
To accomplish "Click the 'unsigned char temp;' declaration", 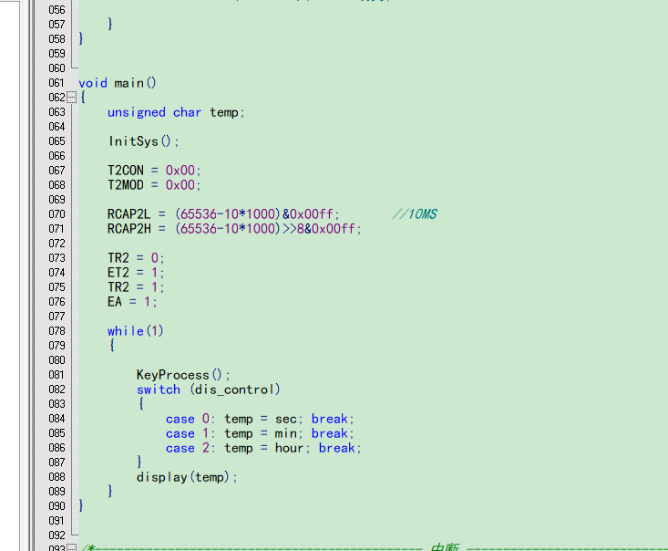I will pos(176,112).
